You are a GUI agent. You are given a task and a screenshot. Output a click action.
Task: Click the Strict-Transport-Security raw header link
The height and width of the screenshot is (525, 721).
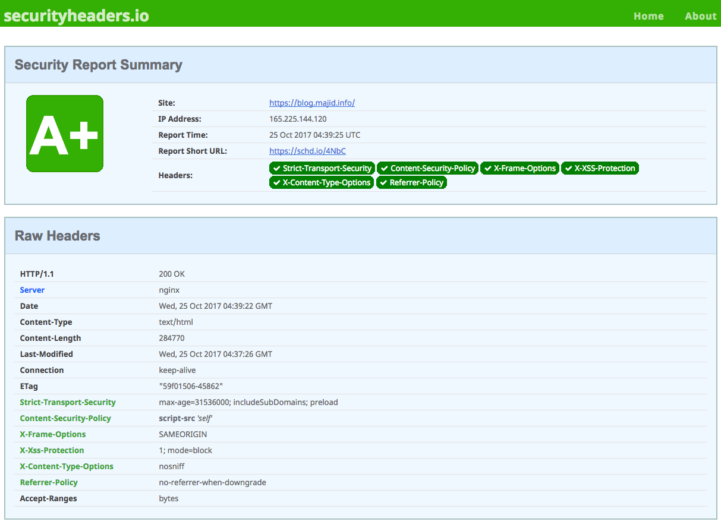click(x=67, y=402)
